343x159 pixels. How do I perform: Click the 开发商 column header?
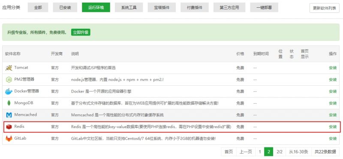click(x=57, y=54)
